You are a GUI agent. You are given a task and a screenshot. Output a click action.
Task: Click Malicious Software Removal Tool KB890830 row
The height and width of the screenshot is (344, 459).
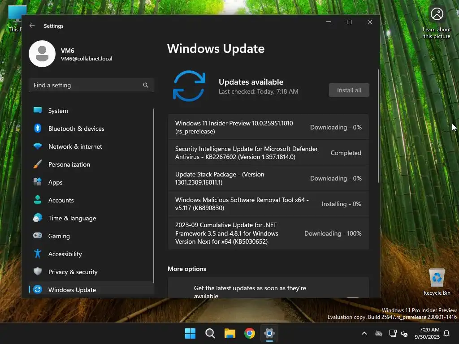click(x=268, y=204)
